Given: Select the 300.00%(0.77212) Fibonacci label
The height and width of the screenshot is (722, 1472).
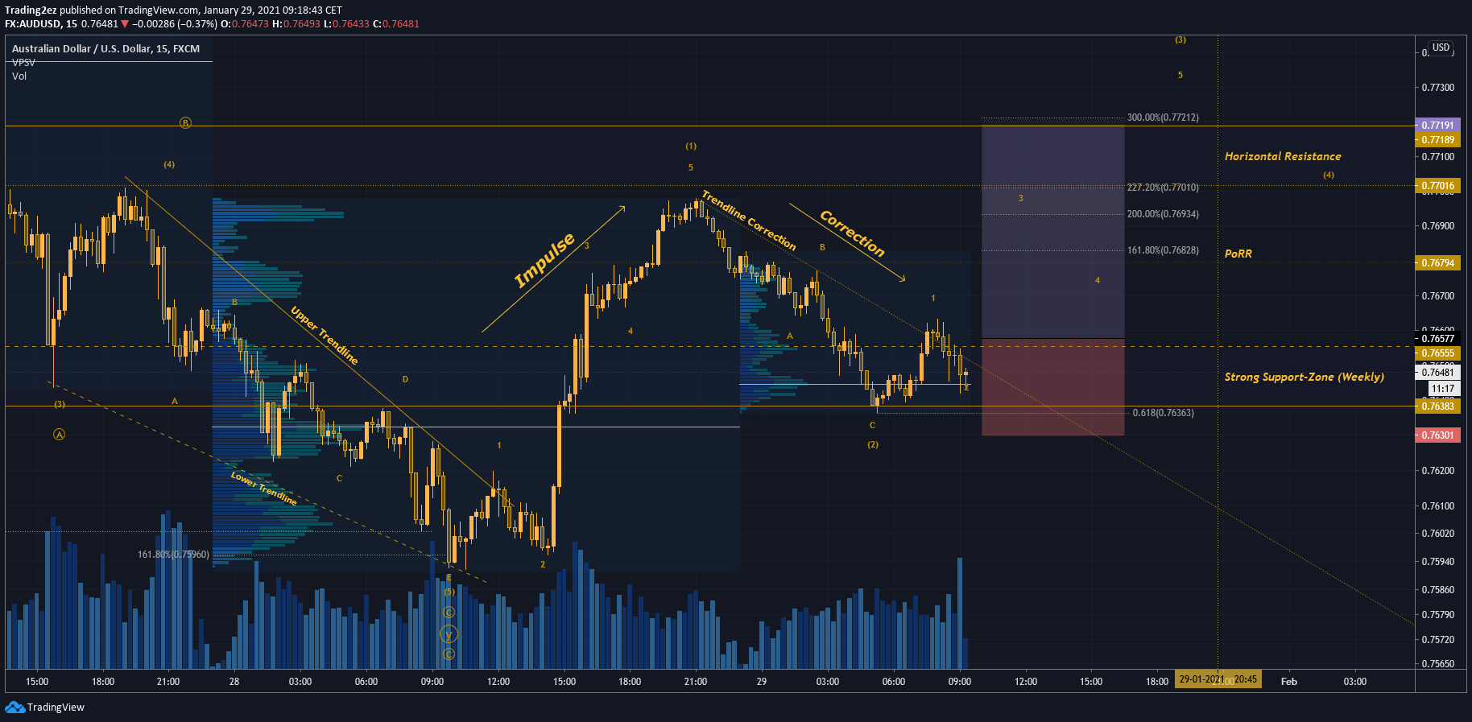Looking at the screenshot, I should pos(1163,118).
